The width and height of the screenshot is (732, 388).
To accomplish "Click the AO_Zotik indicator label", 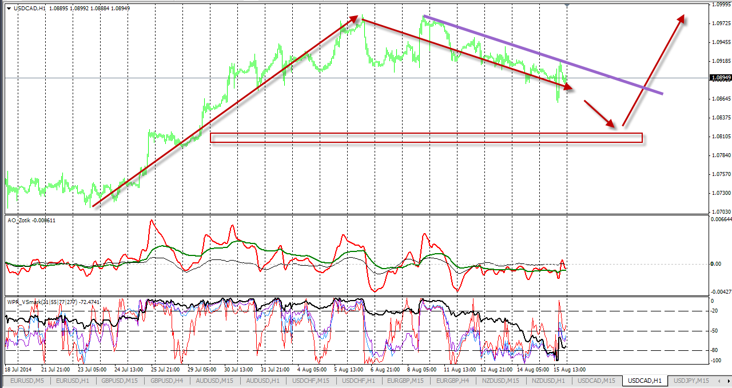I will [31, 220].
